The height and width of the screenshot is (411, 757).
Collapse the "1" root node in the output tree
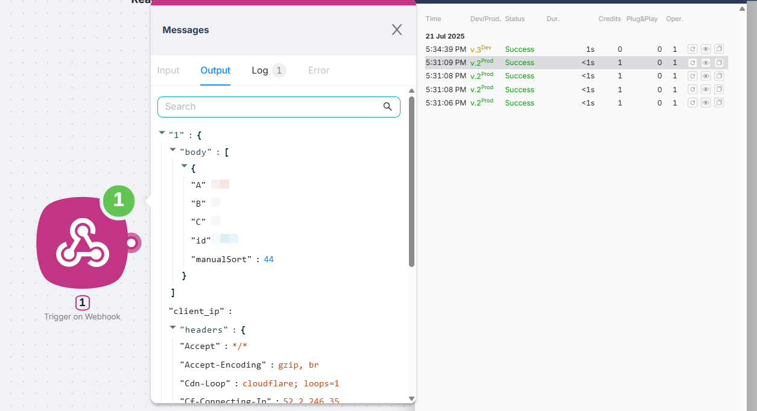[162, 133]
